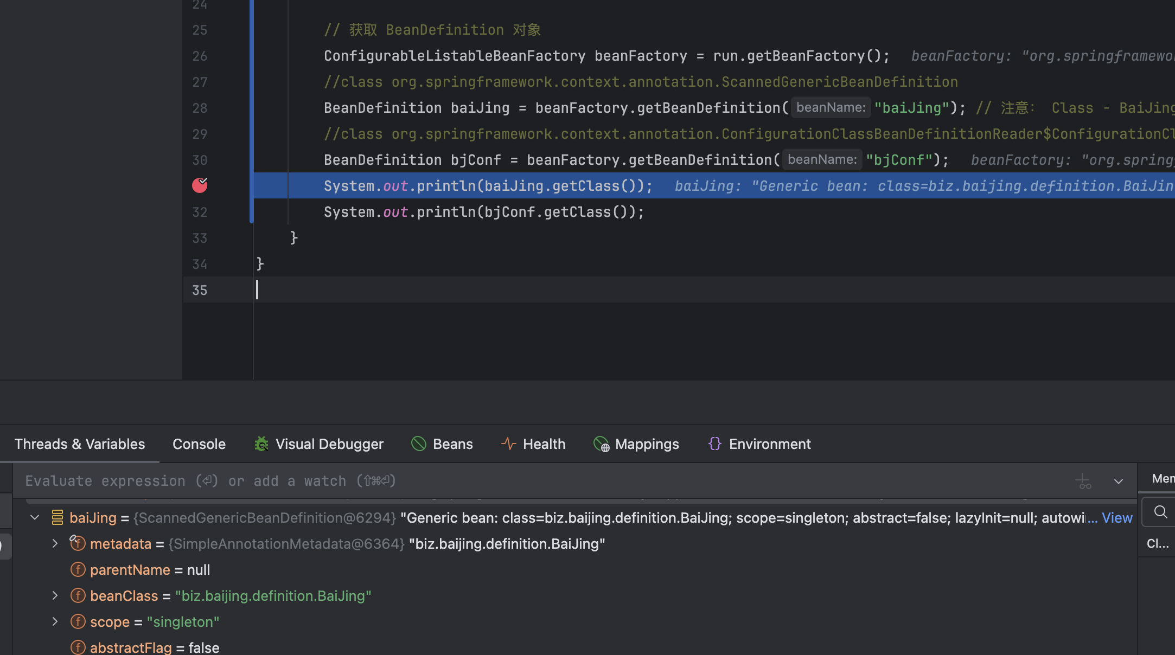Toggle the breakpoint on the highlighted println line
Viewport: 1175px width, 655px height.
[x=200, y=185]
